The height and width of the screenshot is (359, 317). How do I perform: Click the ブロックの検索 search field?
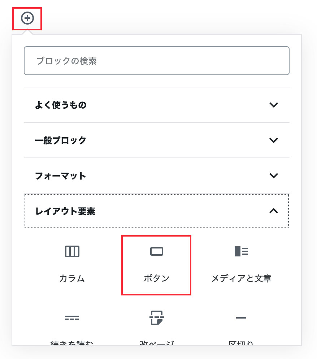coord(157,61)
